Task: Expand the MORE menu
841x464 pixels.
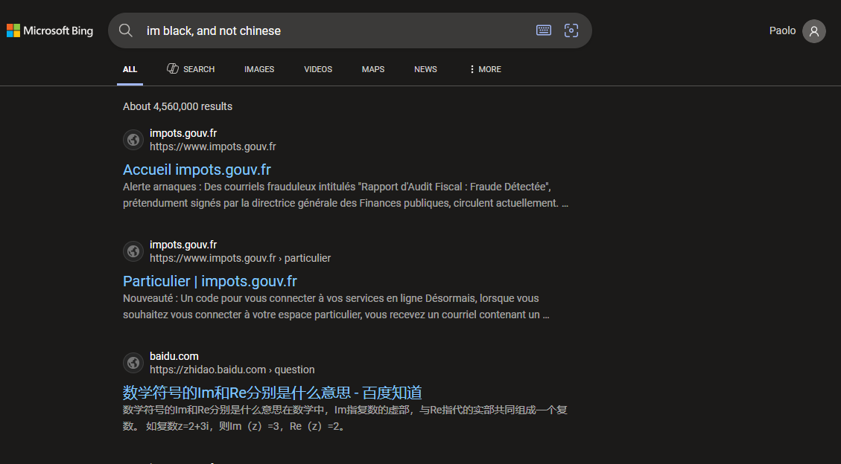Action: [484, 69]
